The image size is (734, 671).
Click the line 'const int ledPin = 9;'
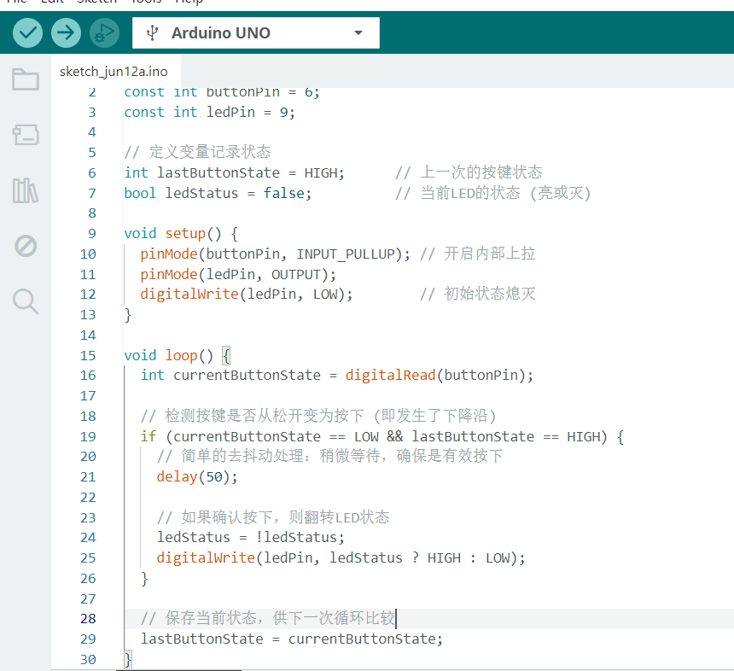[x=209, y=113]
